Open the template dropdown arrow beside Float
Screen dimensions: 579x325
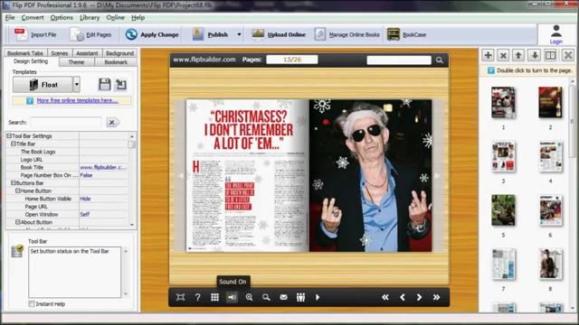(76, 85)
